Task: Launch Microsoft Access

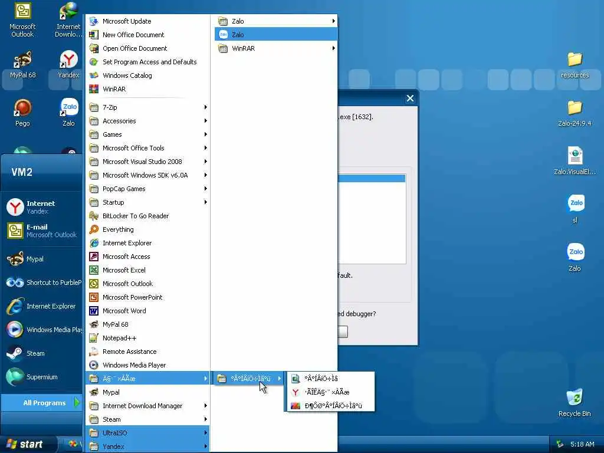Action: point(147,257)
